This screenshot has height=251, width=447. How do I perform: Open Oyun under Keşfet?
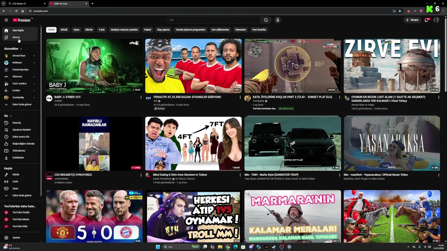coord(20,188)
